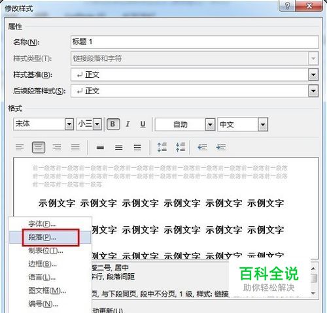Open the help question mark button
The image size is (327, 313).
point(287,6)
